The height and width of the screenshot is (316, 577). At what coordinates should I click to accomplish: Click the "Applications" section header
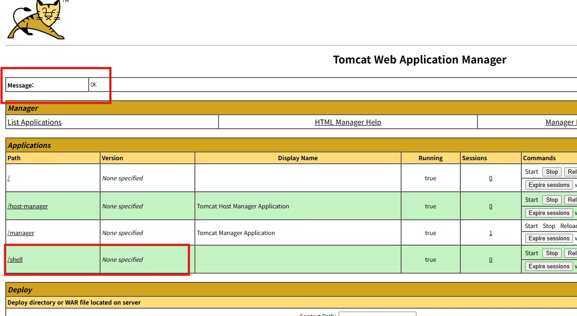29,145
